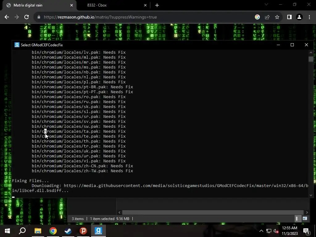Maximize the GModCEFCodecFix console window
This screenshot has height=237, width=316.
[x=292, y=45]
